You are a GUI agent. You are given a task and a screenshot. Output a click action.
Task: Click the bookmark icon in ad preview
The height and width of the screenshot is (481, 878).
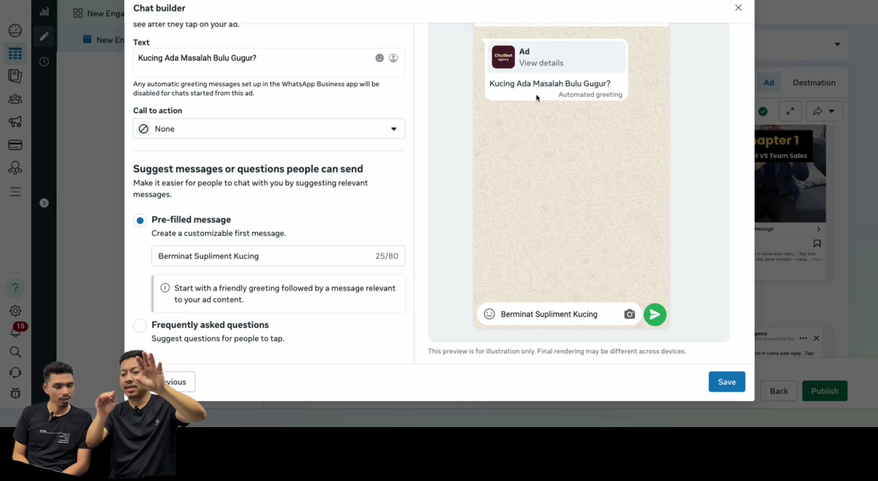(x=817, y=244)
